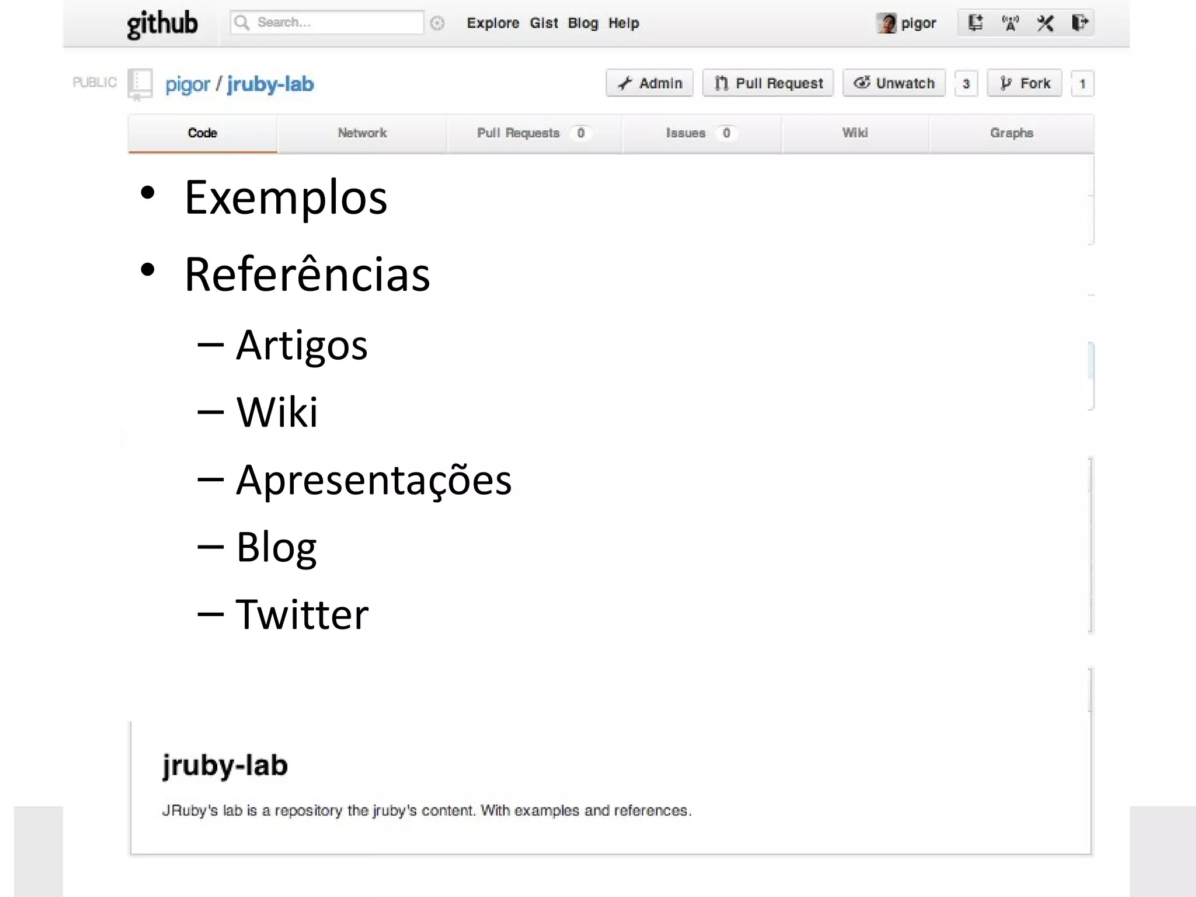Click the Pull Request button
The image size is (1196, 897).
pos(768,83)
